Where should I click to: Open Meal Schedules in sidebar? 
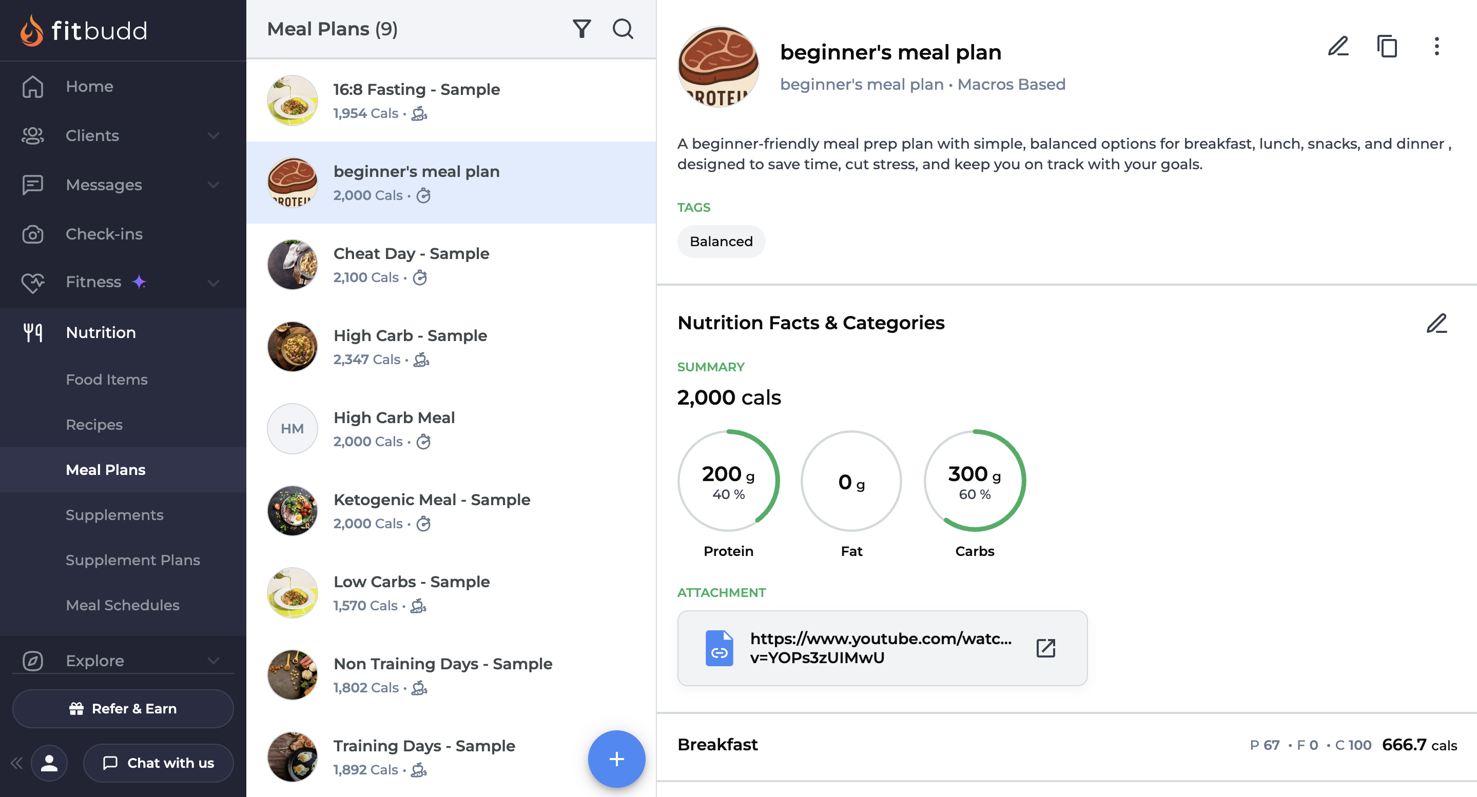point(123,605)
